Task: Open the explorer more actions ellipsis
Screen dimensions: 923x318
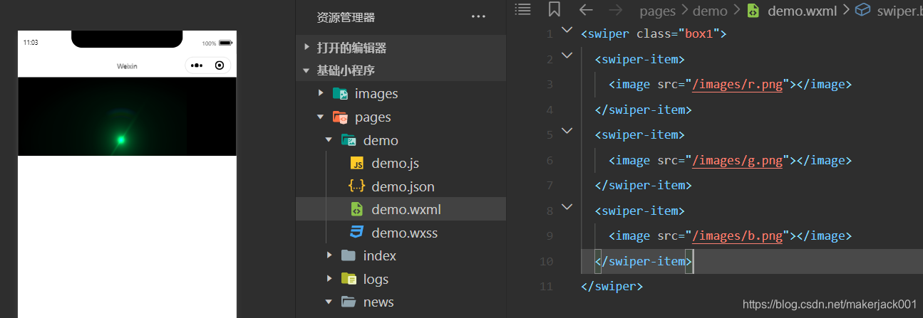Action: pos(478,17)
